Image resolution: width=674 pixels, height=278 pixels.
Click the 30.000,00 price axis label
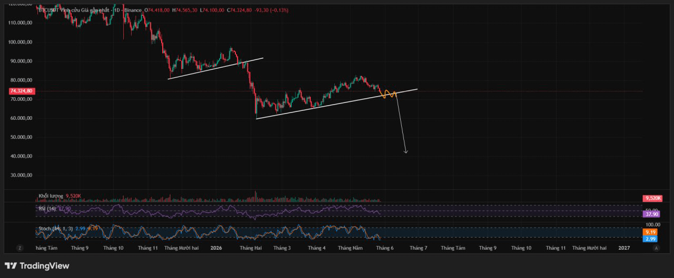(21, 176)
